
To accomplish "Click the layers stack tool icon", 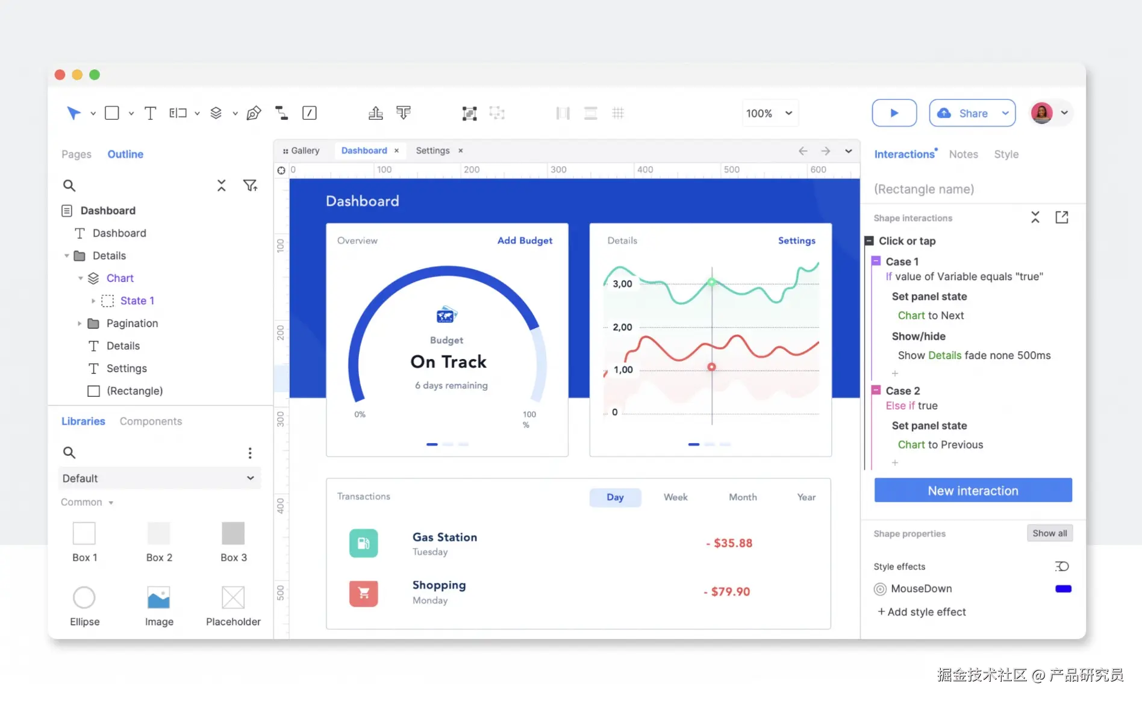I will coord(216,113).
